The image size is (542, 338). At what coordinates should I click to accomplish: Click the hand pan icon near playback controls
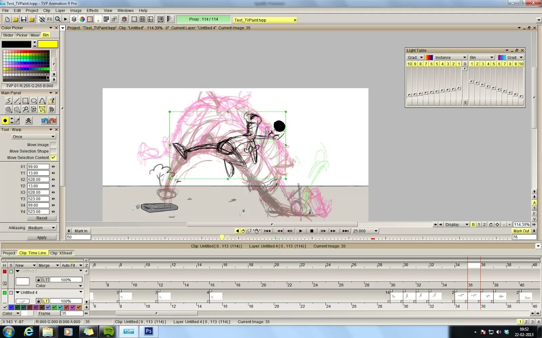pos(256,231)
